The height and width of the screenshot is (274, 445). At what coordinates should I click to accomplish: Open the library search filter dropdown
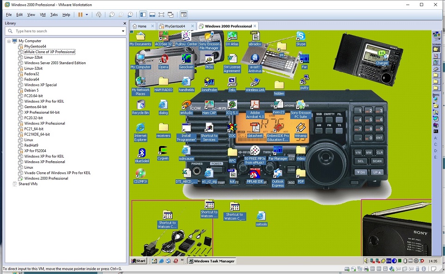coord(123,31)
